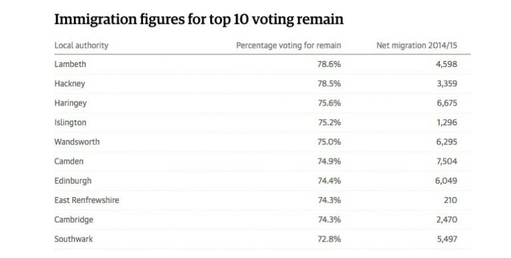511x258 pixels.
Task: Click the 78.6% remain value for Lambeth
Action: click(329, 64)
